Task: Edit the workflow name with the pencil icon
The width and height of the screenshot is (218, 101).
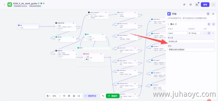Action: point(44,3)
